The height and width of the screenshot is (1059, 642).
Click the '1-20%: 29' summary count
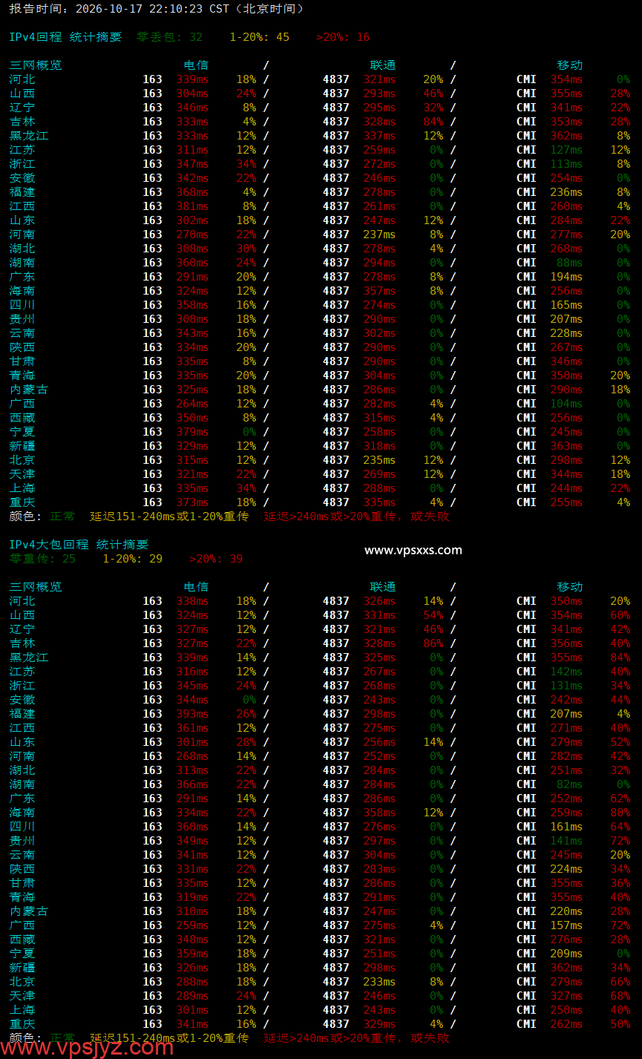[132, 559]
